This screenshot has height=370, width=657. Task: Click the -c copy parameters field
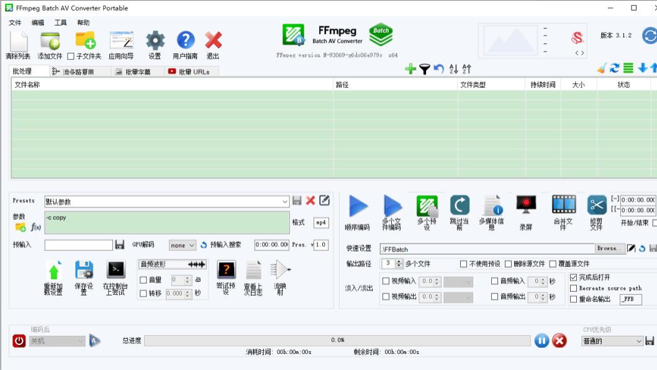pos(167,222)
